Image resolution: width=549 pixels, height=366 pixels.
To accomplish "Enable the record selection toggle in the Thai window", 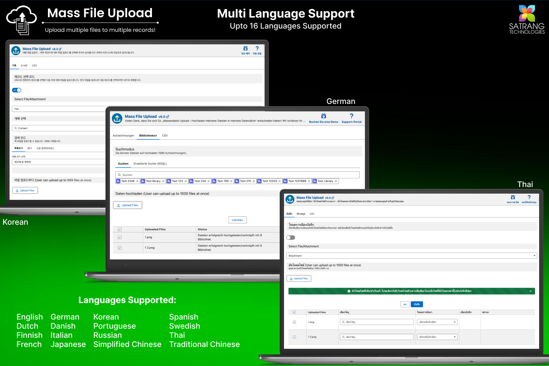I will 291,238.
